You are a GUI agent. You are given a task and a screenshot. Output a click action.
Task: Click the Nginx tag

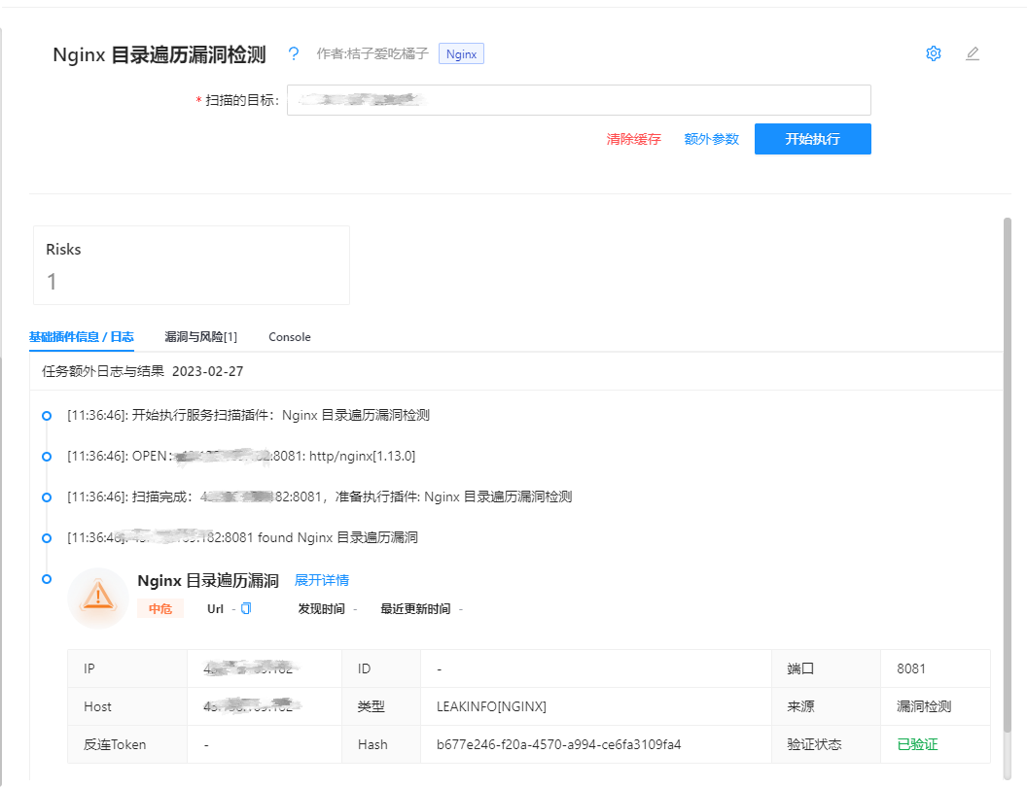pyautogui.click(x=461, y=53)
